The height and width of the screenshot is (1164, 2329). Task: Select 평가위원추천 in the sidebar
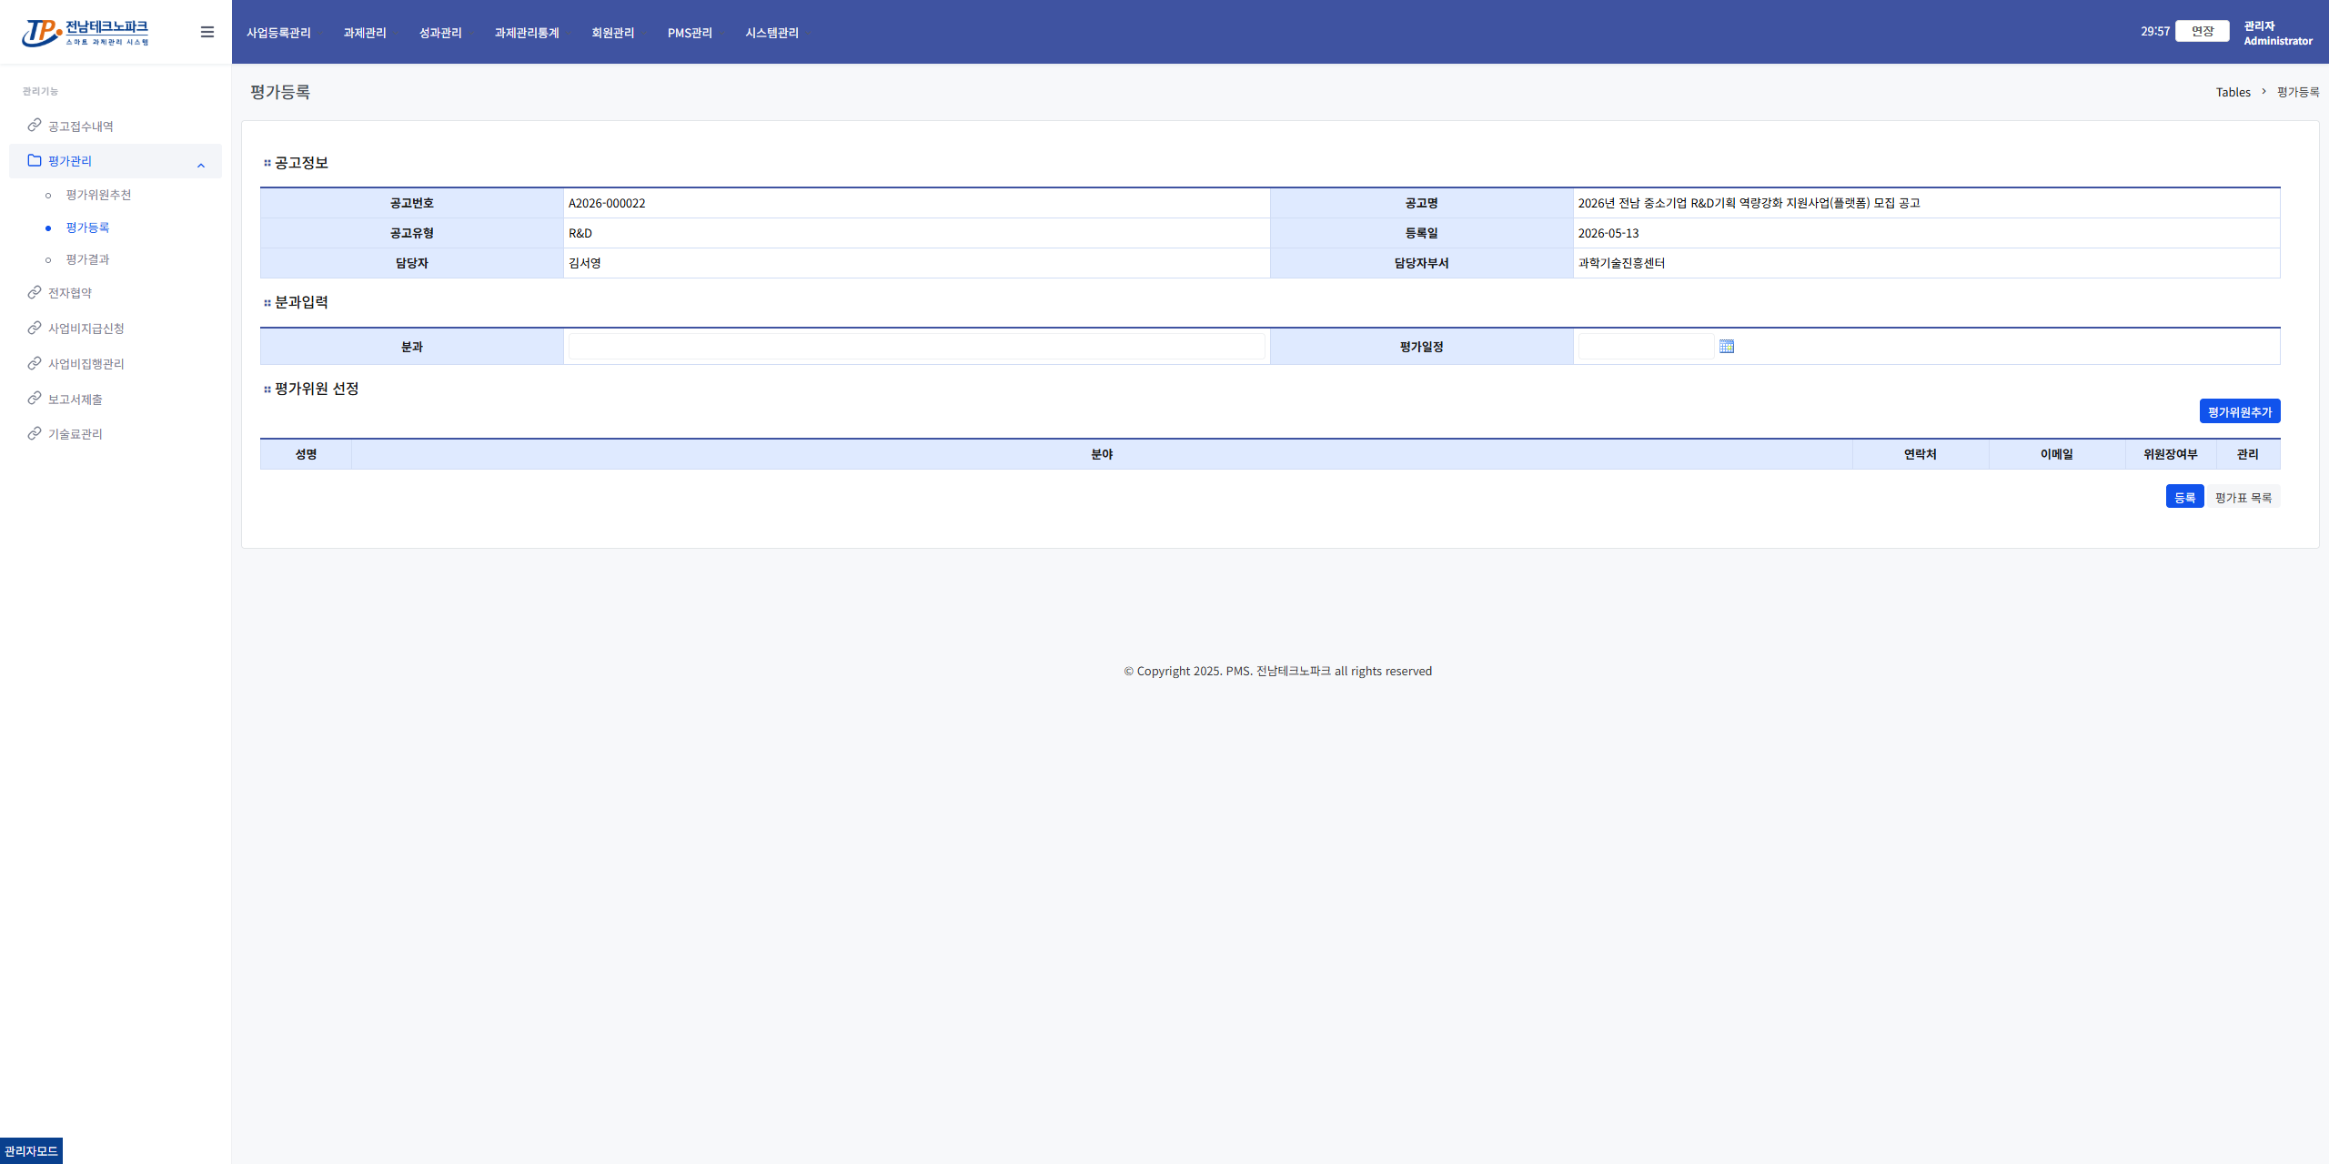click(x=98, y=195)
